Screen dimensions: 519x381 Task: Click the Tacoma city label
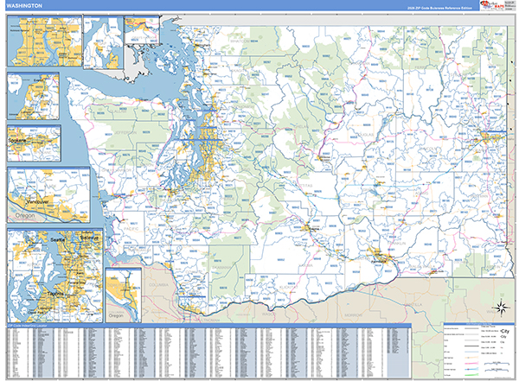pyautogui.click(x=55, y=294)
